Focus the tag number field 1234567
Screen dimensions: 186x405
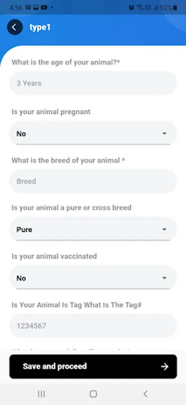pyautogui.click(x=93, y=326)
